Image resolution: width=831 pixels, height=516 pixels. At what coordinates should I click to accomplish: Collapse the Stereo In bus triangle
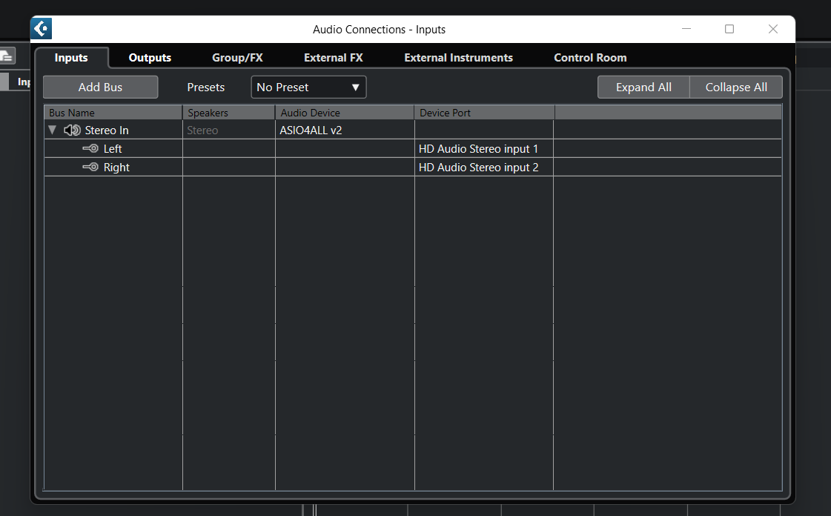pos(52,130)
